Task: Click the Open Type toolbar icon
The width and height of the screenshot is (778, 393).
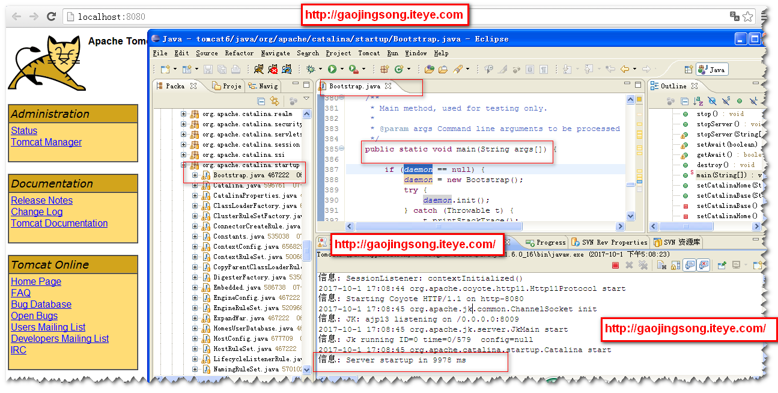Action: click(x=429, y=70)
